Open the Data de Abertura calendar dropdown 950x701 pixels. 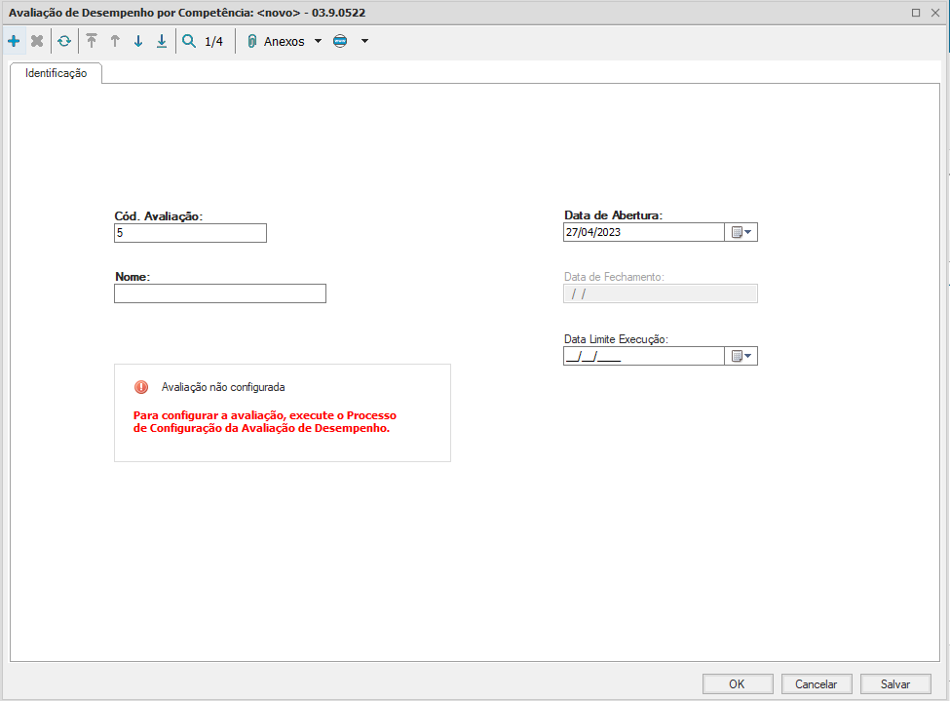pos(741,232)
